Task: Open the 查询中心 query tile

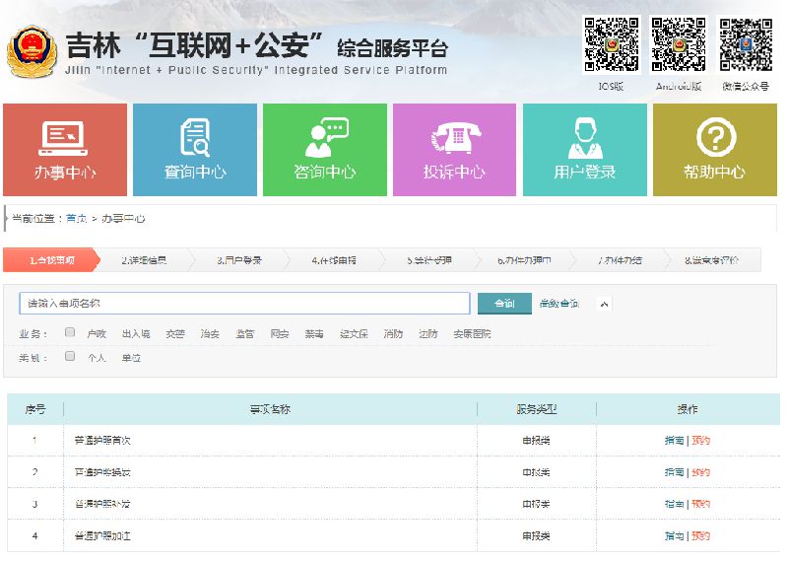Action: 195,149
